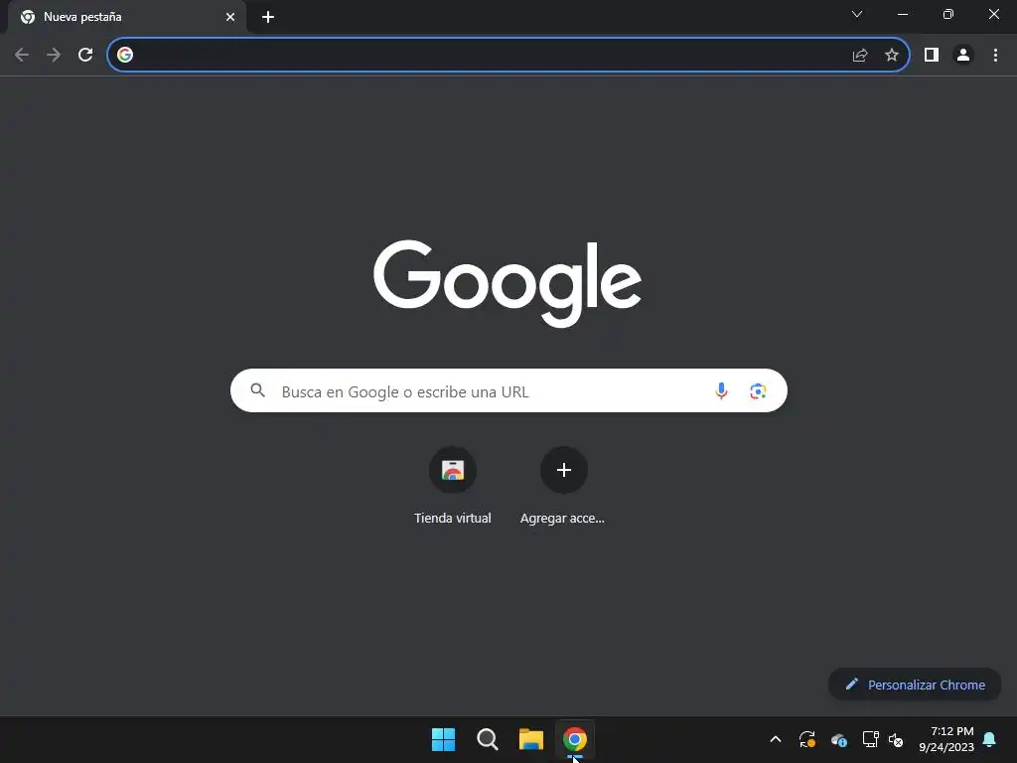This screenshot has height=763, width=1017.
Task: Click the Google logo
Action: pyautogui.click(x=508, y=283)
